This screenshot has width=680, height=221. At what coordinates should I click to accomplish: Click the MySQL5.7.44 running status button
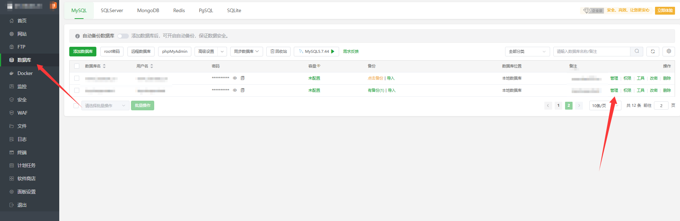[316, 51]
